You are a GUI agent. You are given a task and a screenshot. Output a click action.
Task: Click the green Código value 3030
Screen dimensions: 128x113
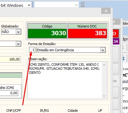pos(47,33)
